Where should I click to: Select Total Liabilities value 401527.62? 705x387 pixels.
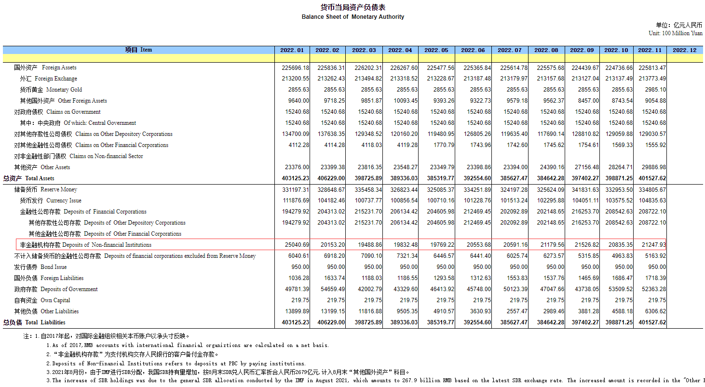point(652,323)
